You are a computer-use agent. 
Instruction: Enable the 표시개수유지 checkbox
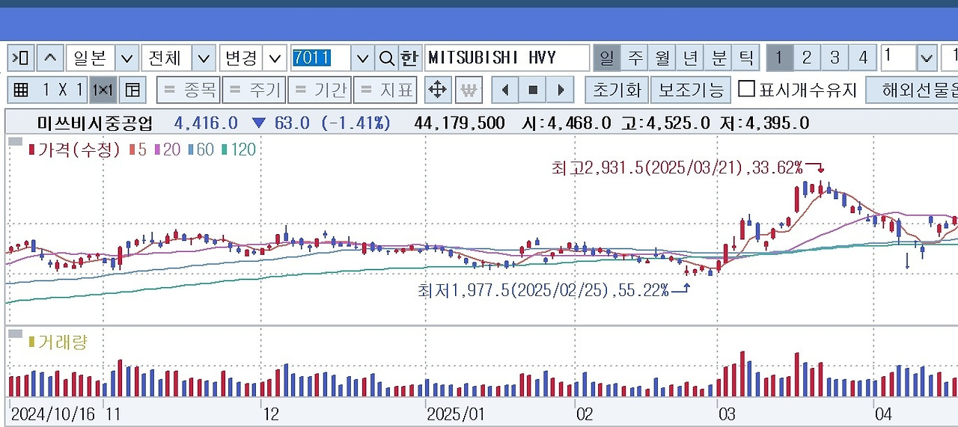coord(746,89)
